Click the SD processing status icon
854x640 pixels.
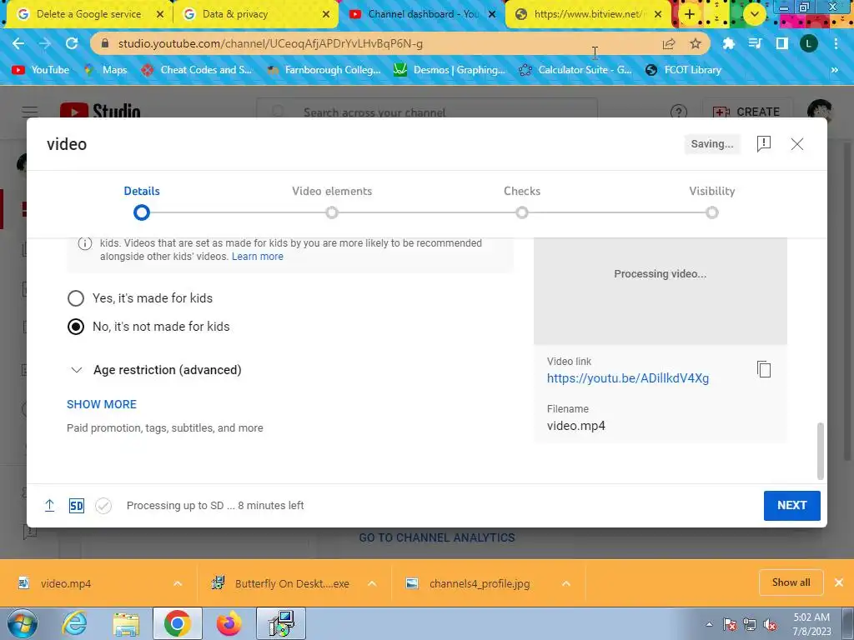click(x=76, y=506)
